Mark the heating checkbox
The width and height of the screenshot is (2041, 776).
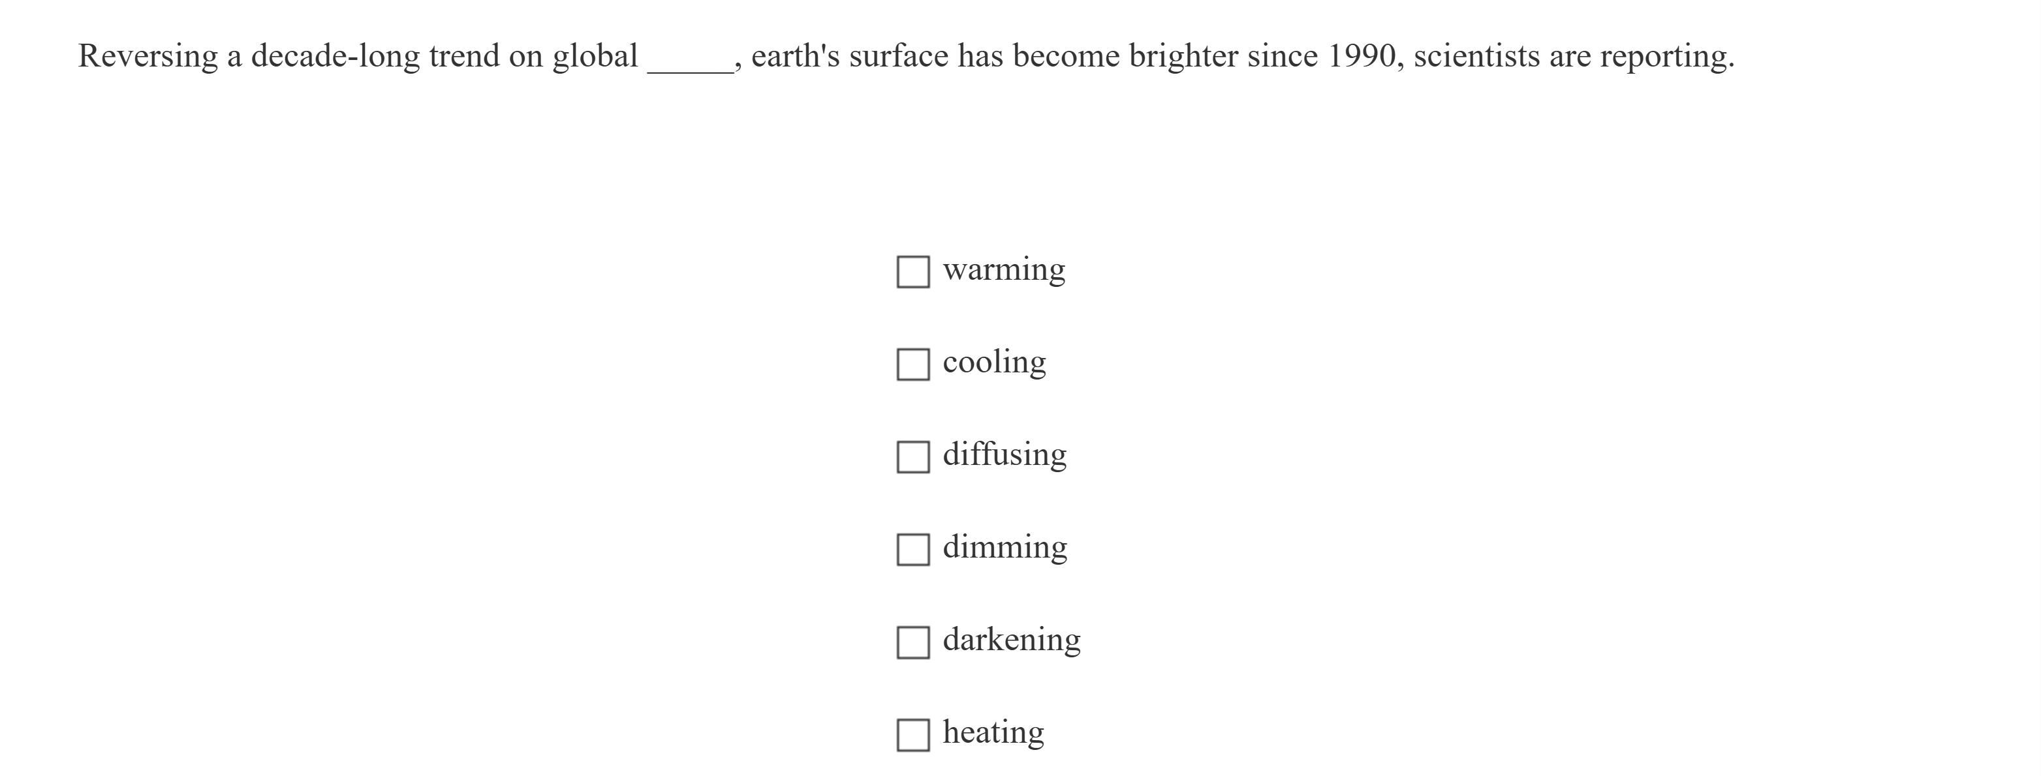coord(912,735)
